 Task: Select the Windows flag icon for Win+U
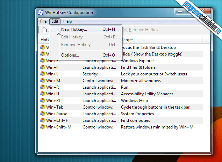[x=42, y=94]
